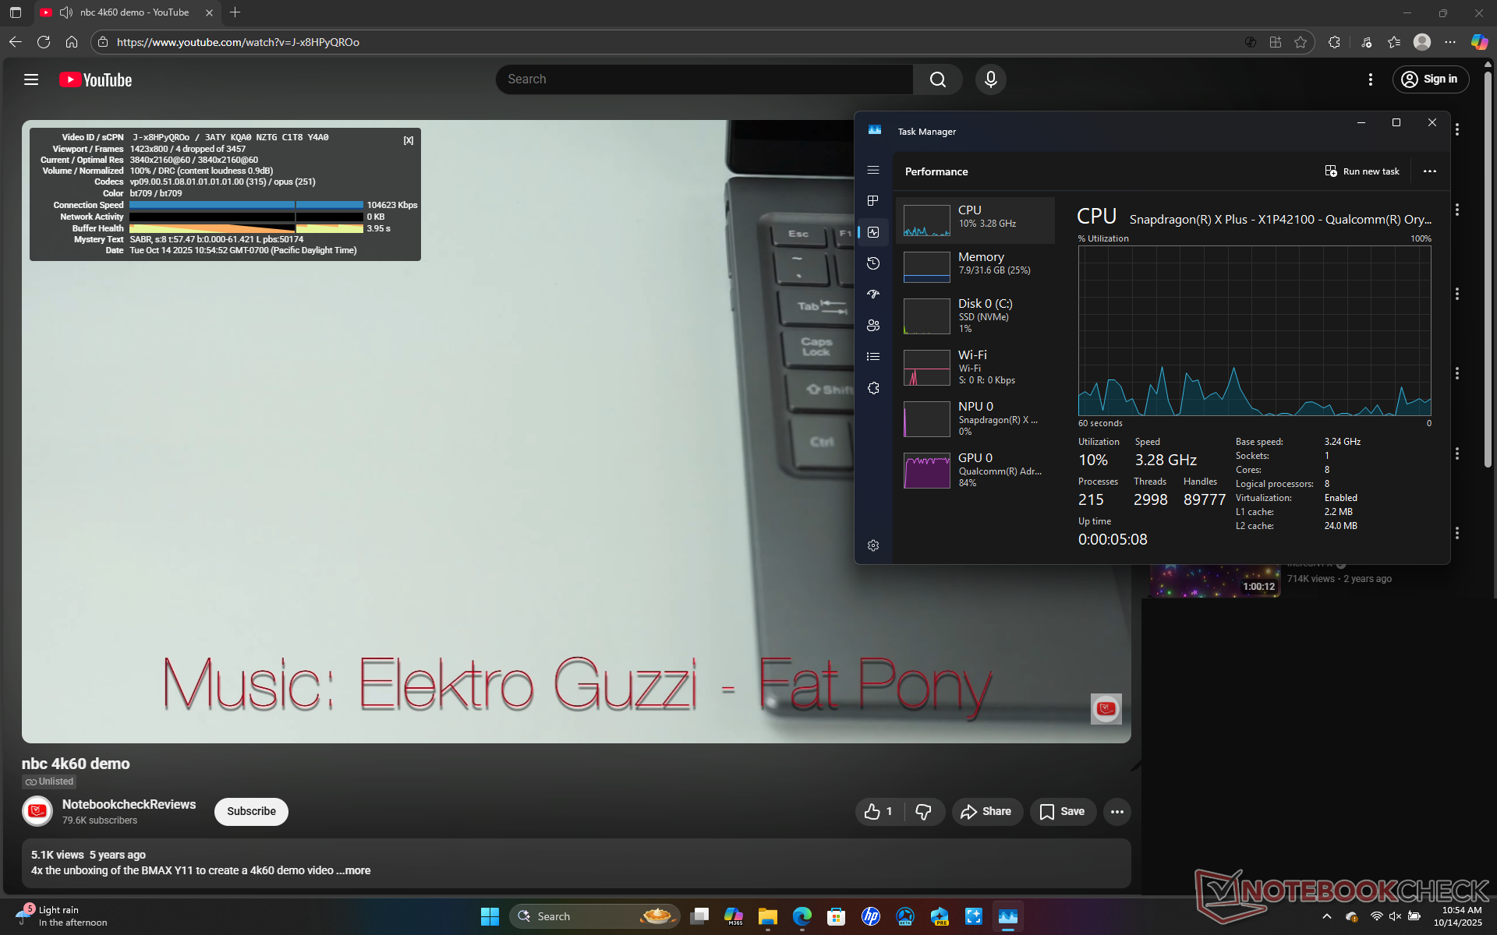The width and height of the screenshot is (1497, 935).
Task: Open Task Manager Users page icon
Action: pos(873,326)
